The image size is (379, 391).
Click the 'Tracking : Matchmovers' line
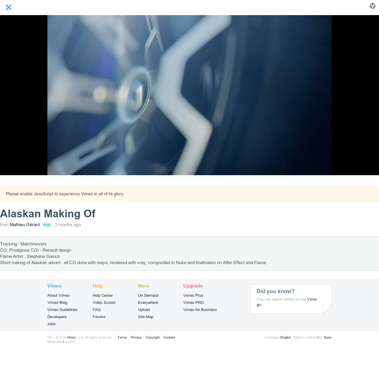(23, 244)
